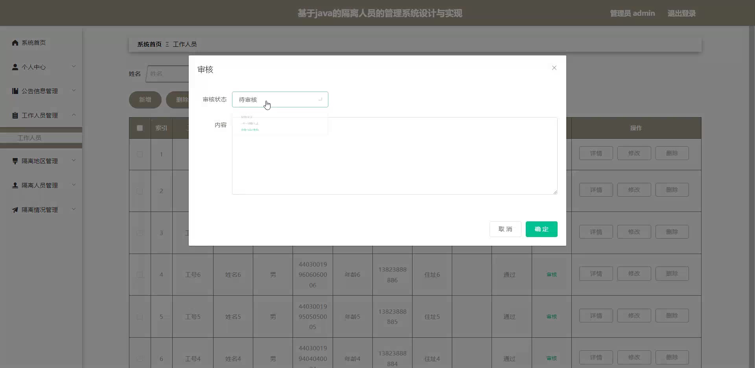The image size is (755, 368).
Task: Click 删除 for table row 2
Action: pyautogui.click(x=672, y=190)
